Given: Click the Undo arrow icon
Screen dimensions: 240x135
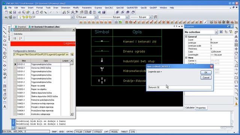Looking at the screenshot, I should point(51,12).
